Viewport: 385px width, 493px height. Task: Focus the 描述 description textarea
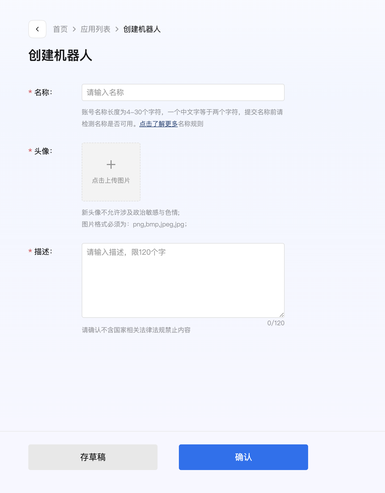tap(183, 280)
